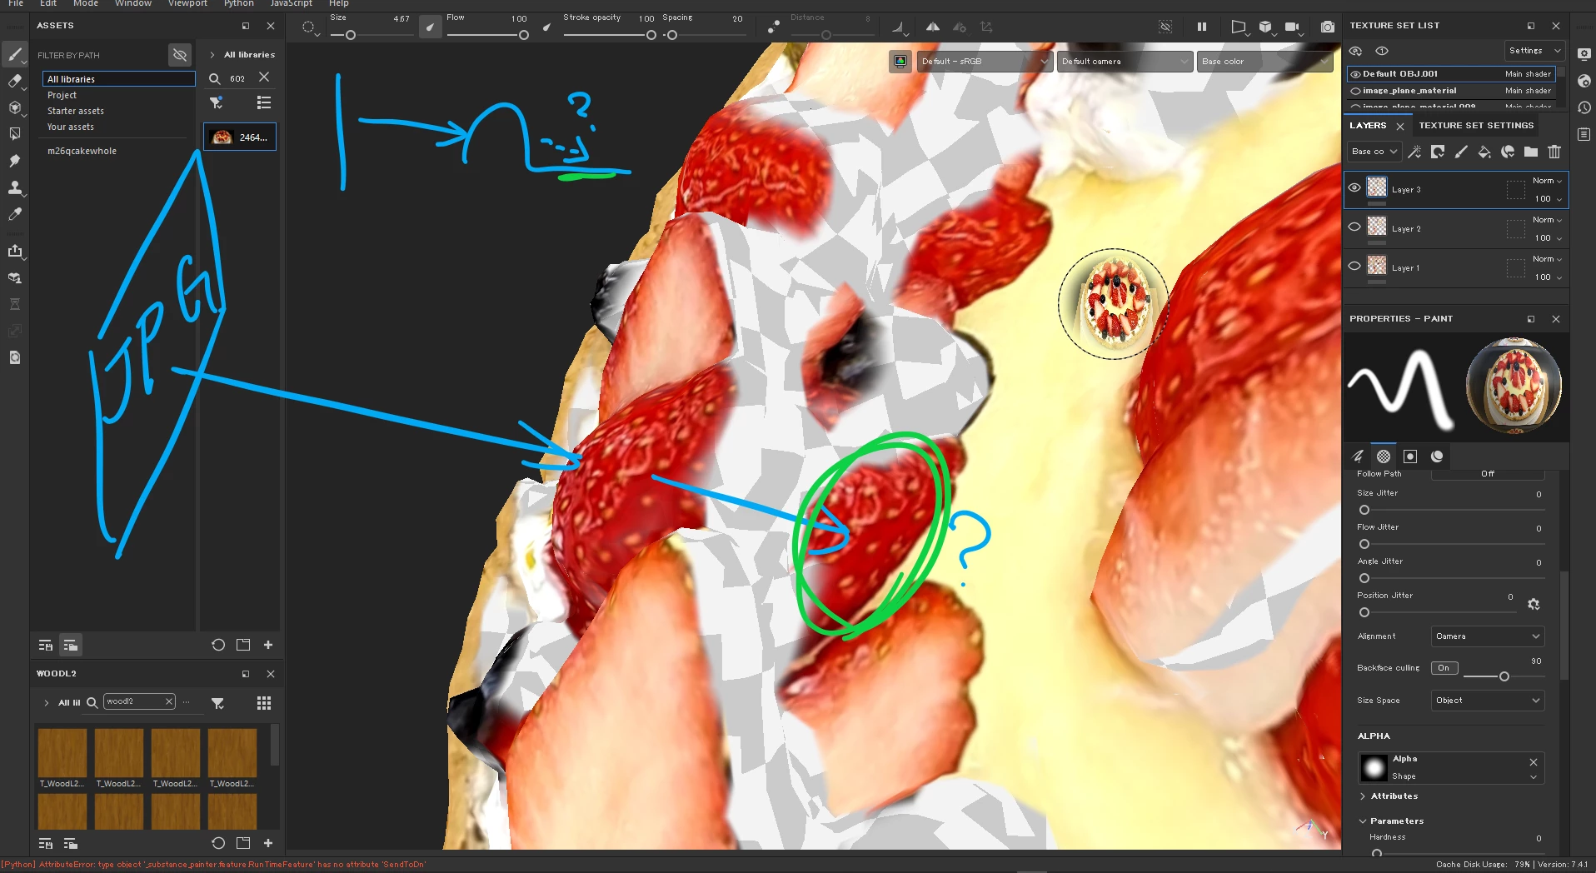Add a smart material layer
This screenshot has height=873, width=1596.
[1508, 152]
